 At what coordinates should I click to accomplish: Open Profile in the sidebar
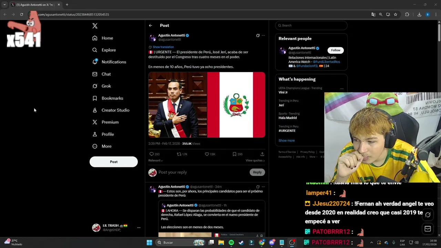pos(103,134)
